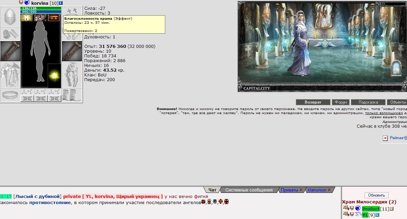
Task: Click the Подсказка button
Action: 368,102
